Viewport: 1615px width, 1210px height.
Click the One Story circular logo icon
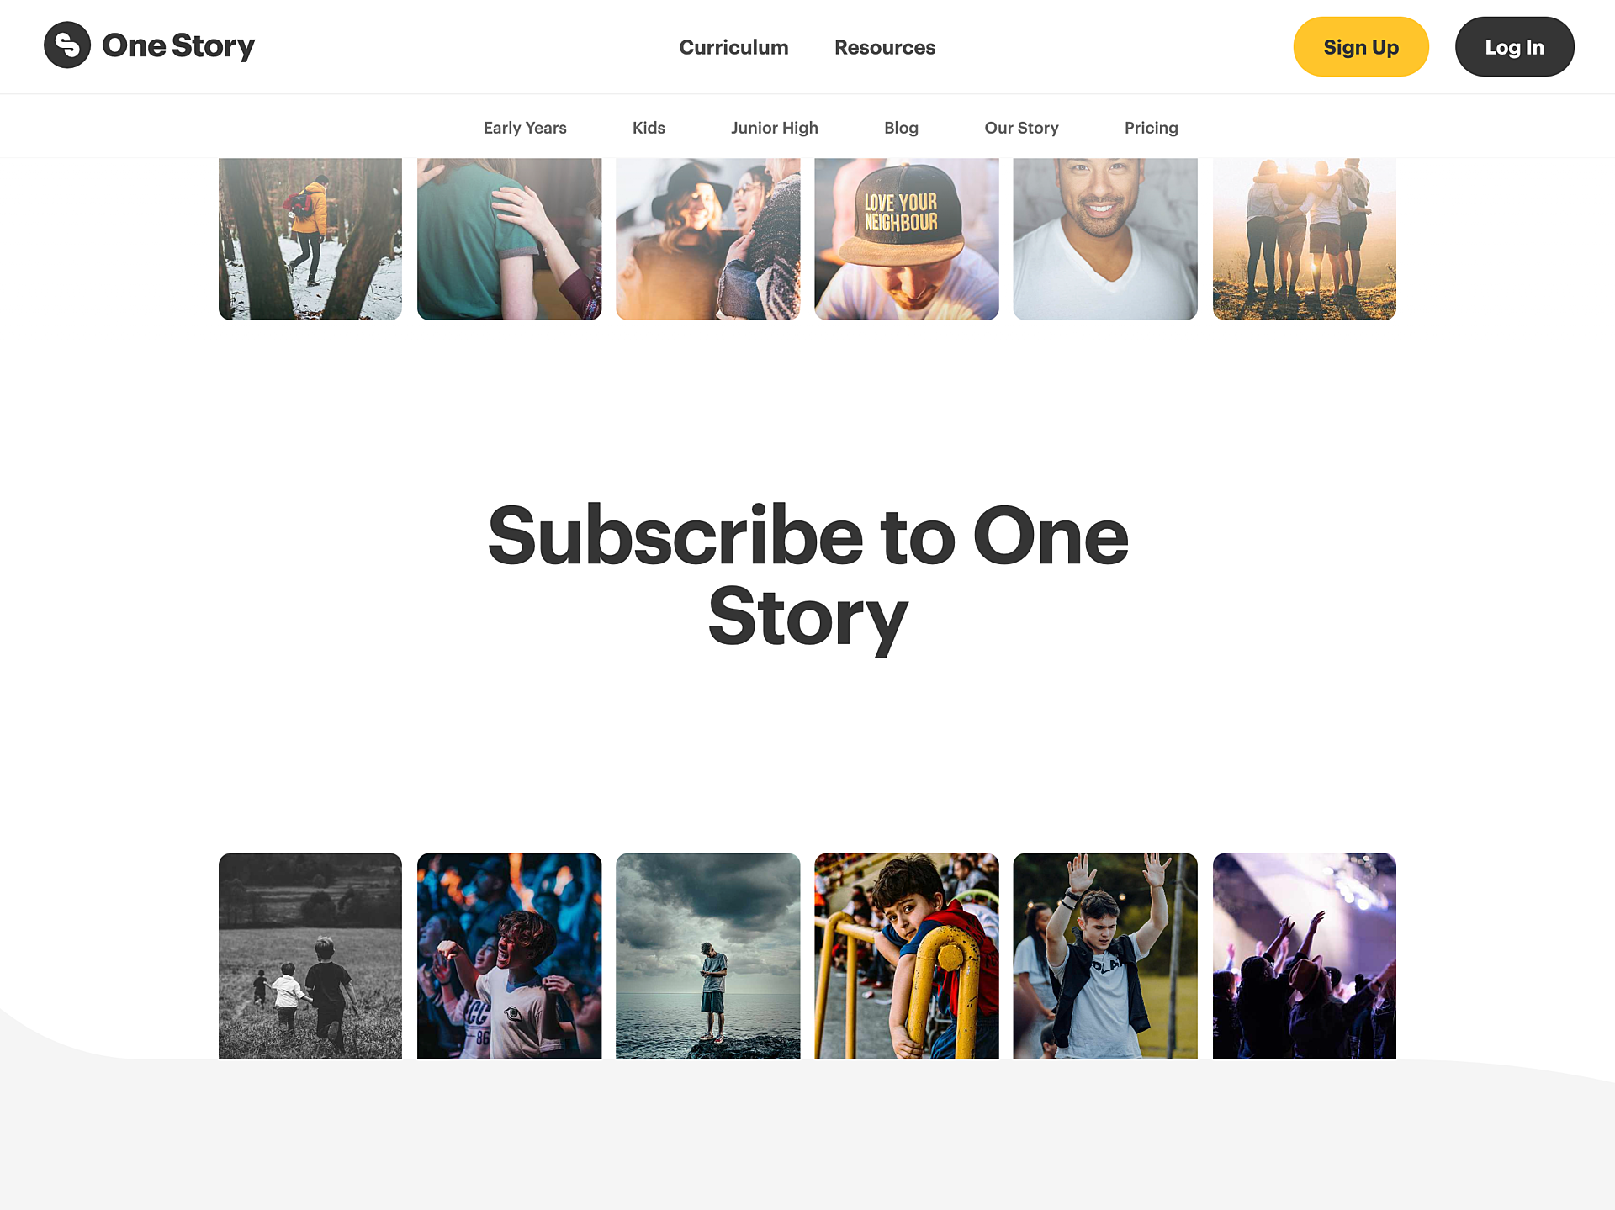pyautogui.click(x=67, y=45)
